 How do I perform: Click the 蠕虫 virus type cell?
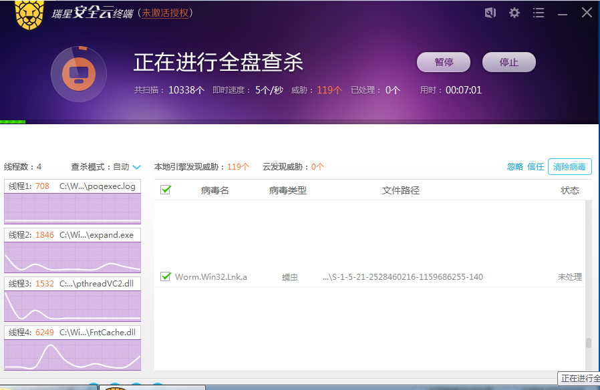tap(290, 277)
